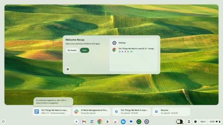Expand quick settings at the clock
The height and width of the screenshot is (125, 223).
(x=215, y=122)
